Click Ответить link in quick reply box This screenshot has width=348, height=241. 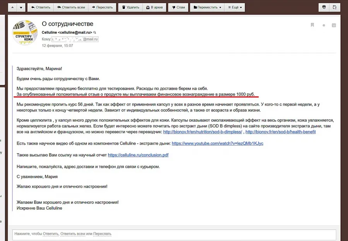coord(51,234)
